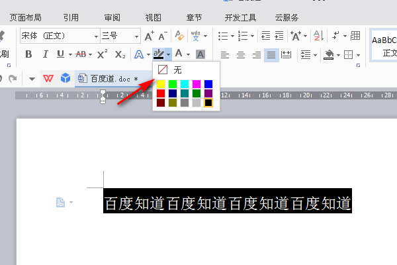Select the 百度道.doc document tab
Image resolution: width=397 pixels, height=265 pixels.
pos(109,79)
